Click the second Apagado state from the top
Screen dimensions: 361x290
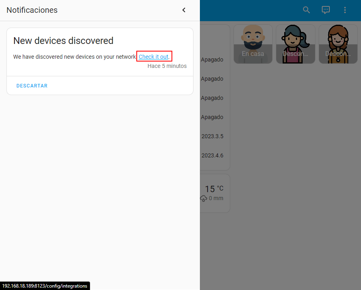(212, 79)
